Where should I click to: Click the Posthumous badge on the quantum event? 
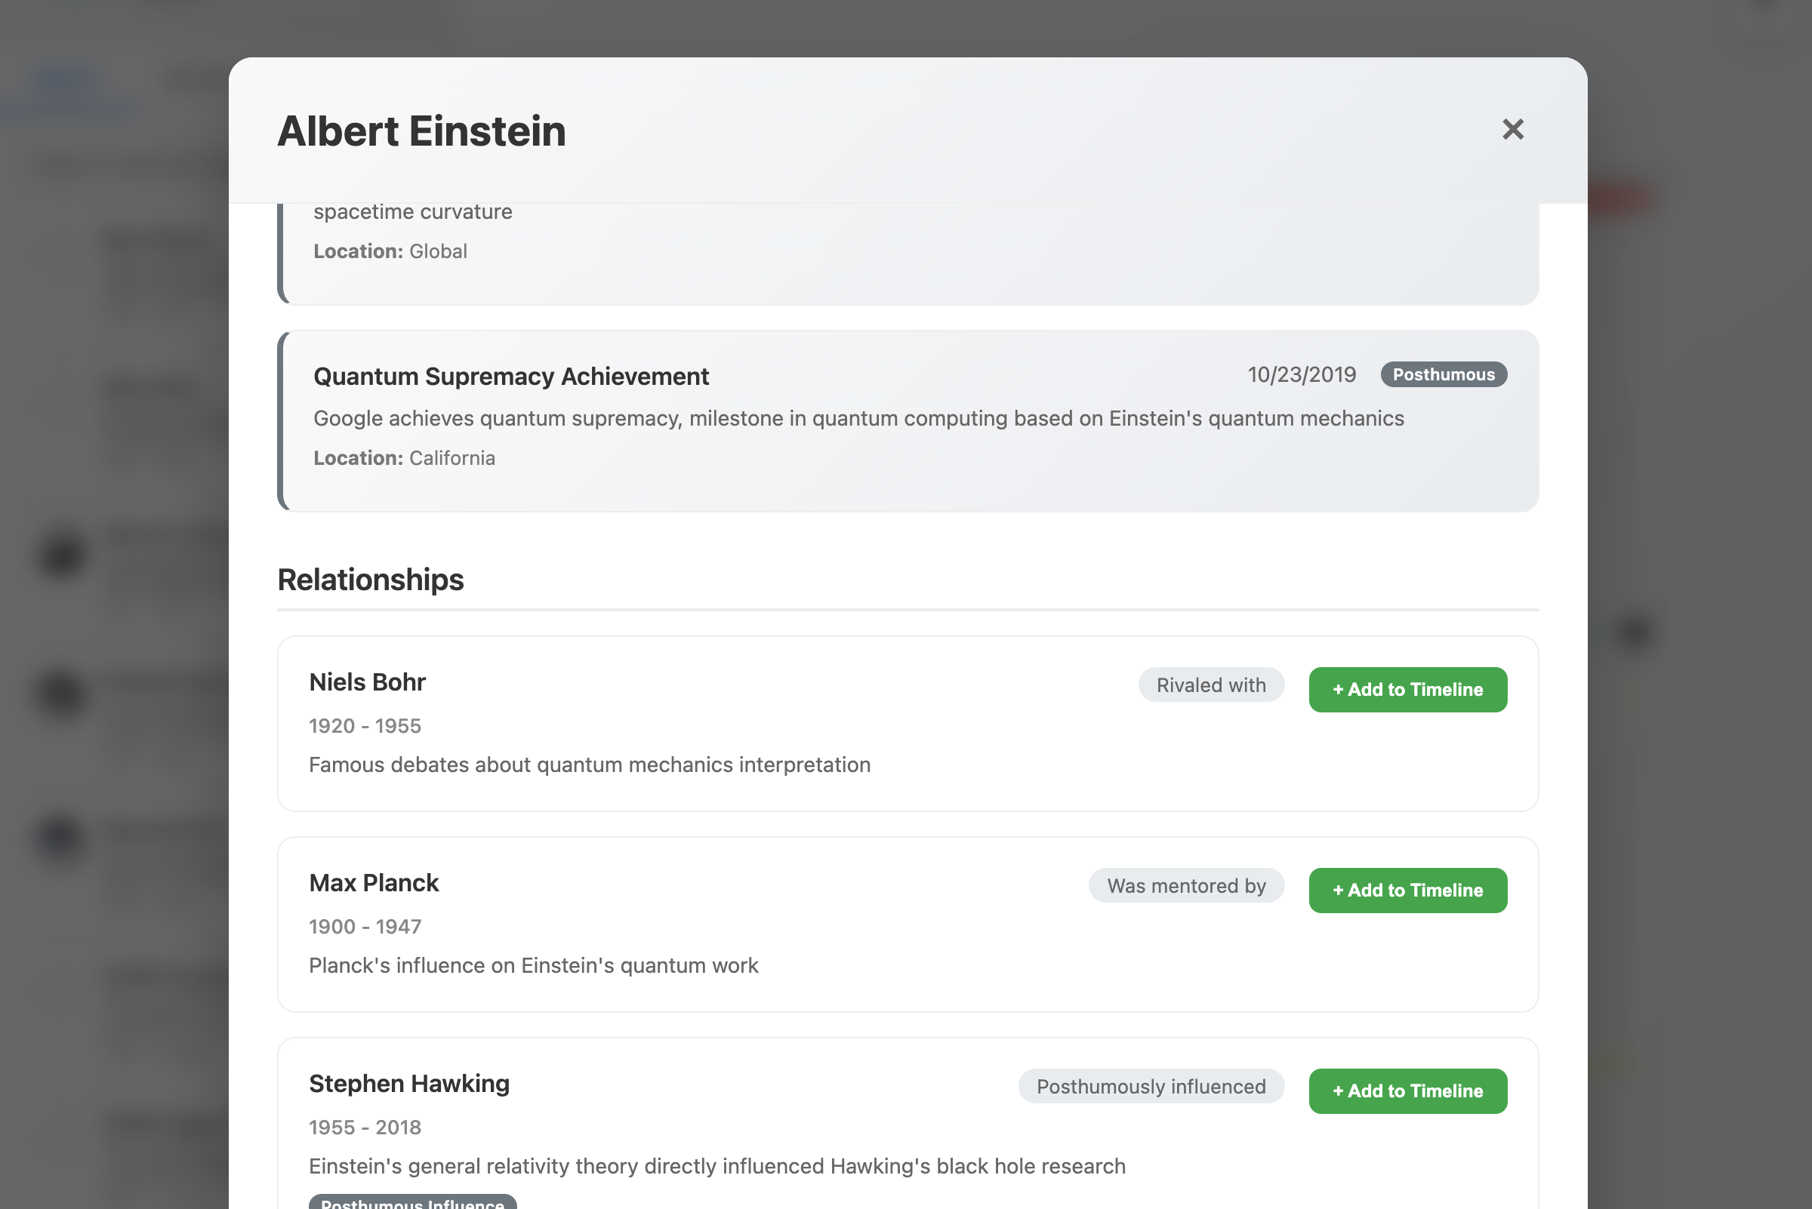[1443, 375]
